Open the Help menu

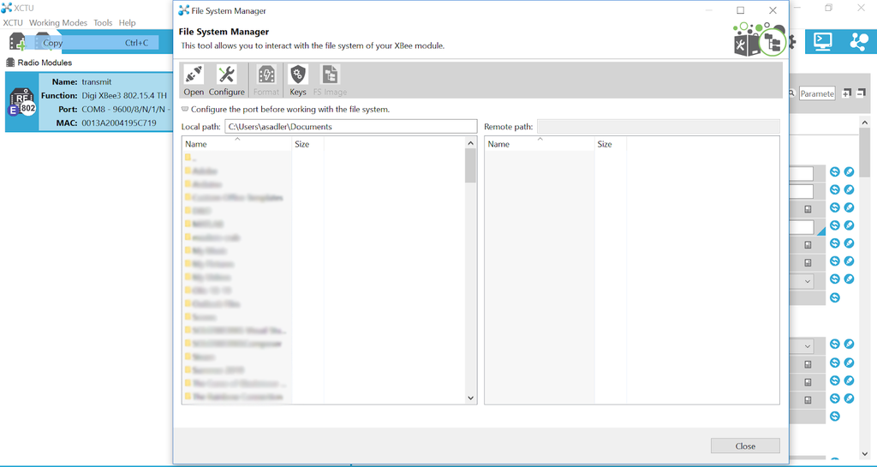pos(127,23)
